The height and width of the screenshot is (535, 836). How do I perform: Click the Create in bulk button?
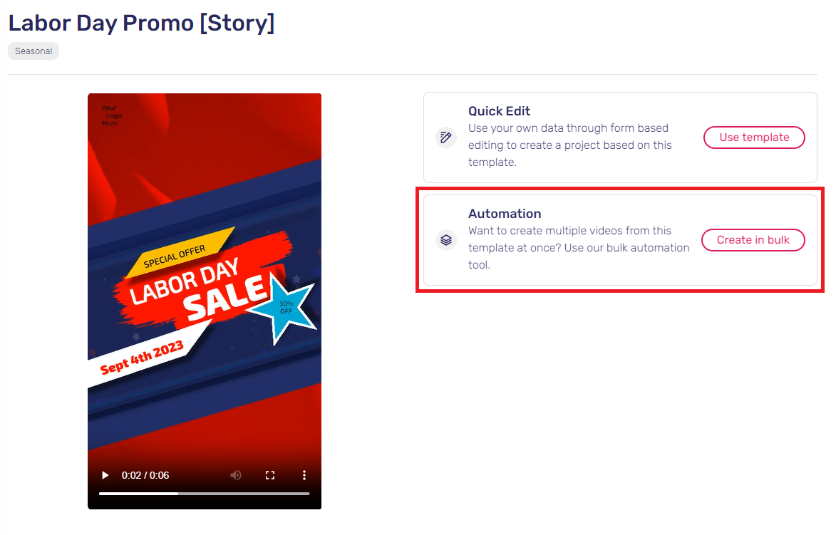[753, 240]
